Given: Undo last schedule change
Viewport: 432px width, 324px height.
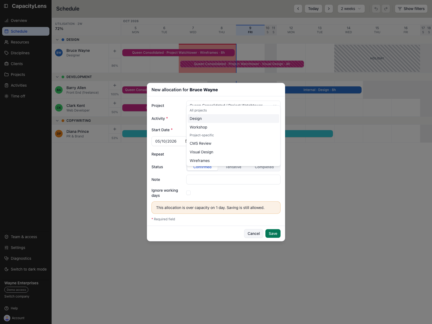Looking at the screenshot, I should (x=376, y=9).
